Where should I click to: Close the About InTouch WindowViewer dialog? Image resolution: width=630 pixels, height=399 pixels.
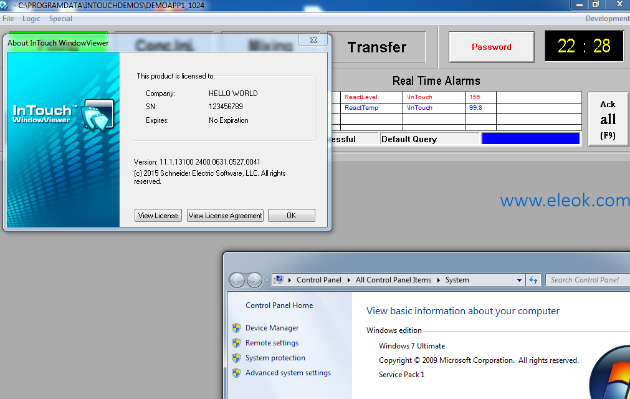[x=313, y=40]
